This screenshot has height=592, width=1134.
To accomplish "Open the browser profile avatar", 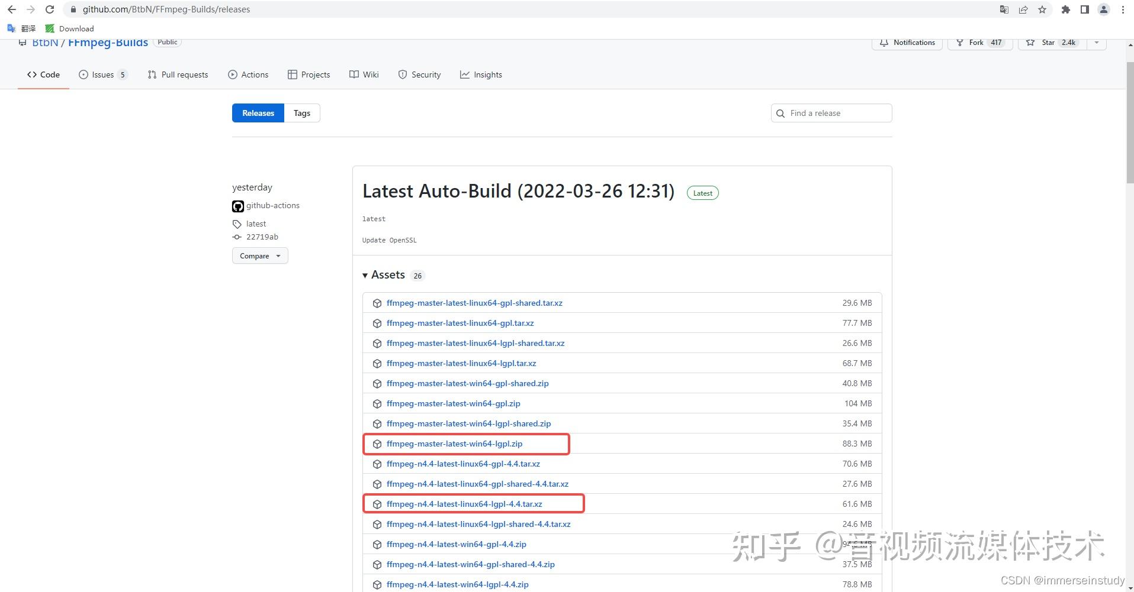I will click(x=1104, y=9).
